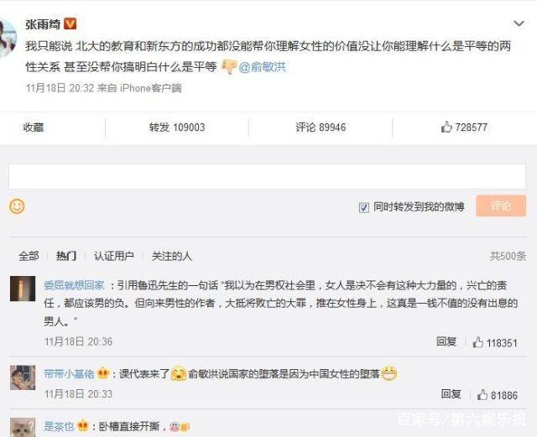537x437 pixels.
Task: Click the orange 评论 submit button
Action: pyautogui.click(x=501, y=206)
